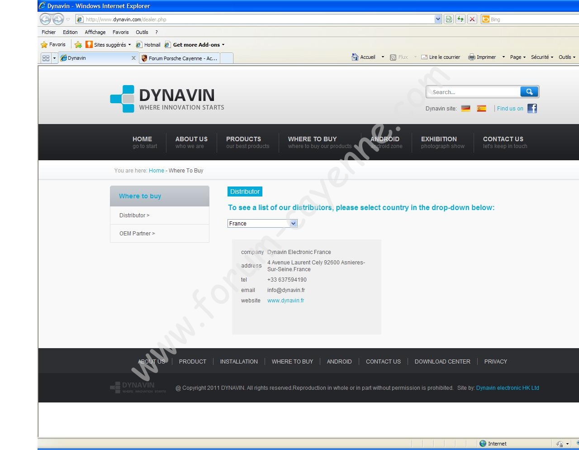579x450 pixels.
Task: Open EXHIBITION nav item
Action: (x=442, y=142)
